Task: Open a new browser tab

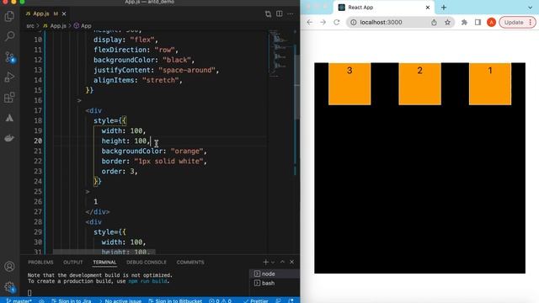Action: [444, 8]
